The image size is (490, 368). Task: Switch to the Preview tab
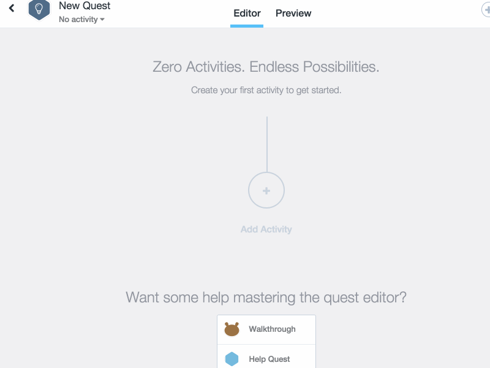pyautogui.click(x=293, y=13)
